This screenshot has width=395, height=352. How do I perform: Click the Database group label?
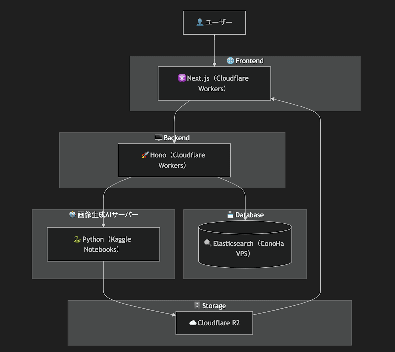[x=250, y=215]
